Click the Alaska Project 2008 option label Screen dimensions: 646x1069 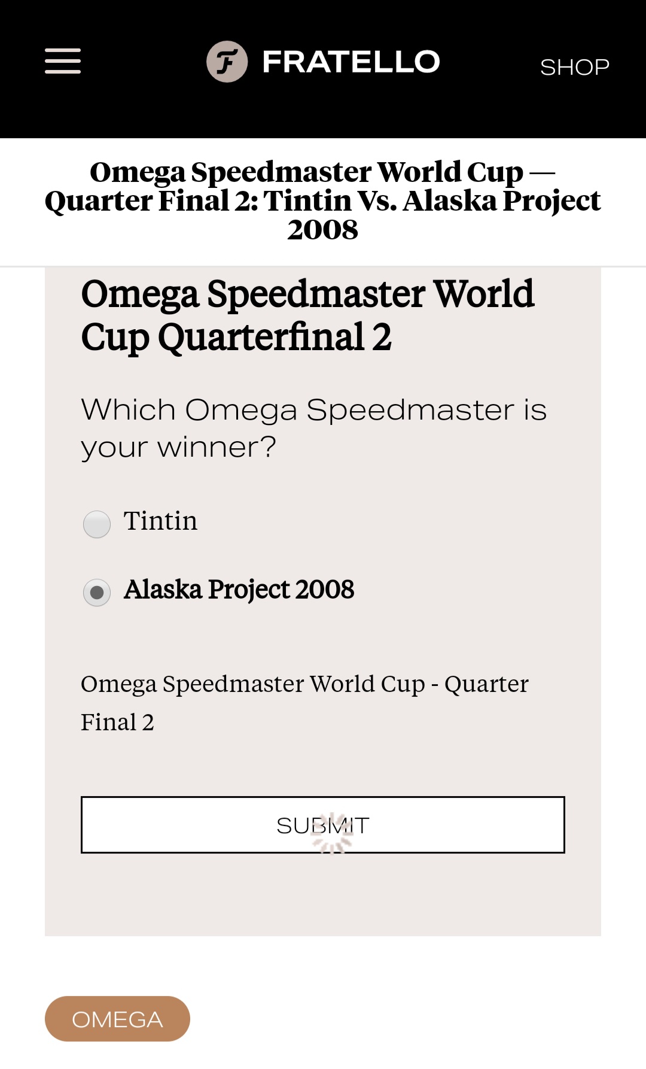tap(239, 590)
